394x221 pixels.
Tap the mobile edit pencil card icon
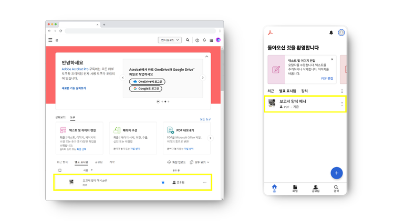tap(276, 70)
